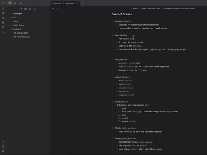
Task: Expand the "11. November 2023" folder
Action: click(12, 37)
